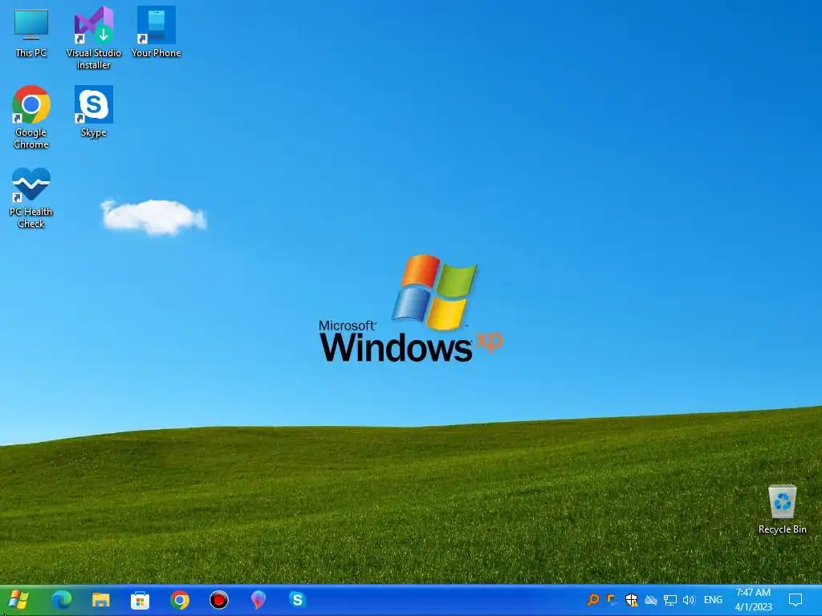The image size is (822, 616).
Task: Launch Microsoft Edge from the taskbar
Action: click(62, 600)
